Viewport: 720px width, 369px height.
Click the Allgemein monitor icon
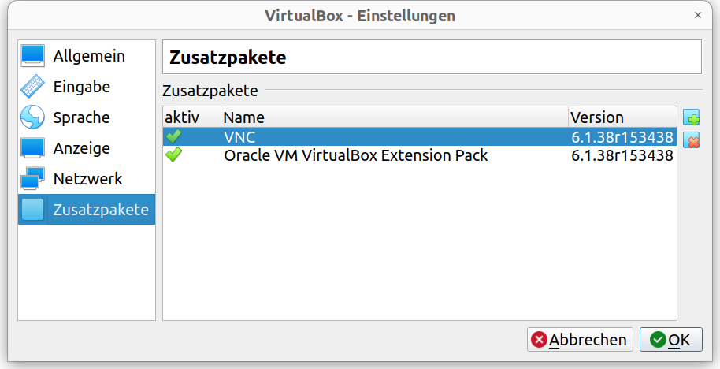pyautogui.click(x=32, y=56)
